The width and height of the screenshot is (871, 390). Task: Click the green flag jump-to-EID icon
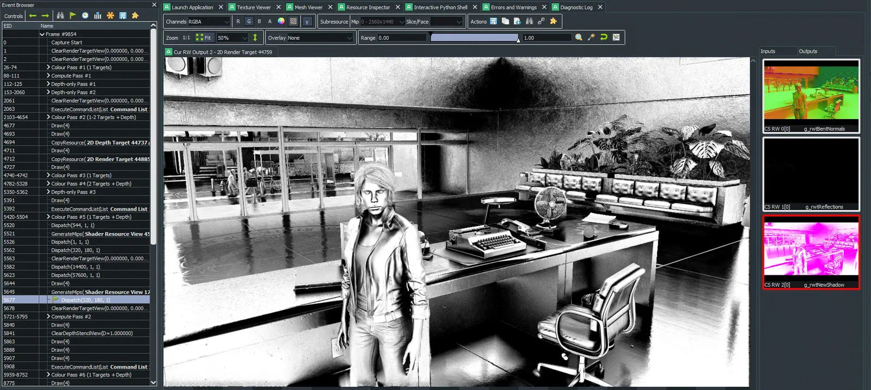pyautogui.click(x=72, y=16)
